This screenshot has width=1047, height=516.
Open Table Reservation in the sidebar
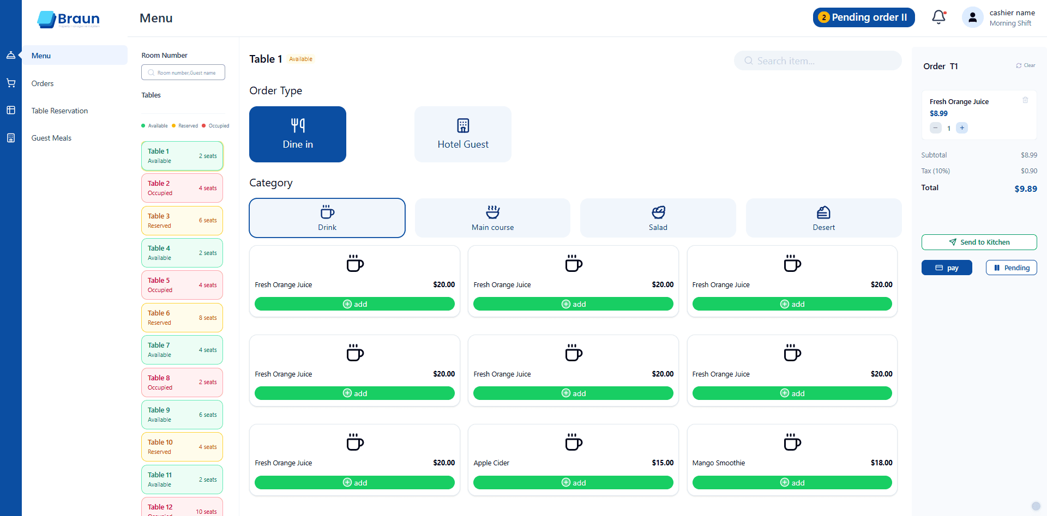coord(59,111)
